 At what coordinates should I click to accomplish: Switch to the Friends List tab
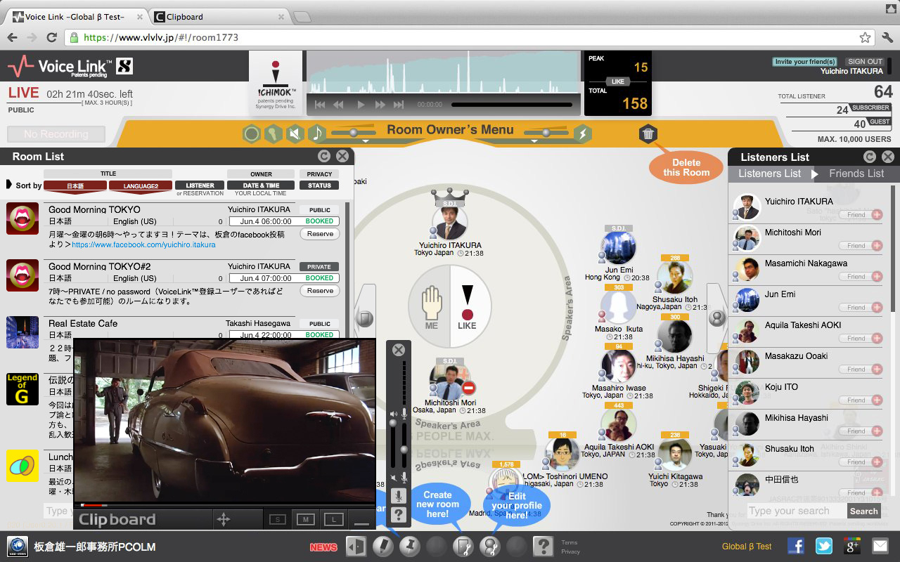pos(856,174)
